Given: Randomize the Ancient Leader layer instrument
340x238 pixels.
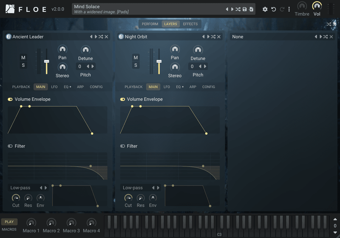Looking at the screenshot, I should pos(101,37).
